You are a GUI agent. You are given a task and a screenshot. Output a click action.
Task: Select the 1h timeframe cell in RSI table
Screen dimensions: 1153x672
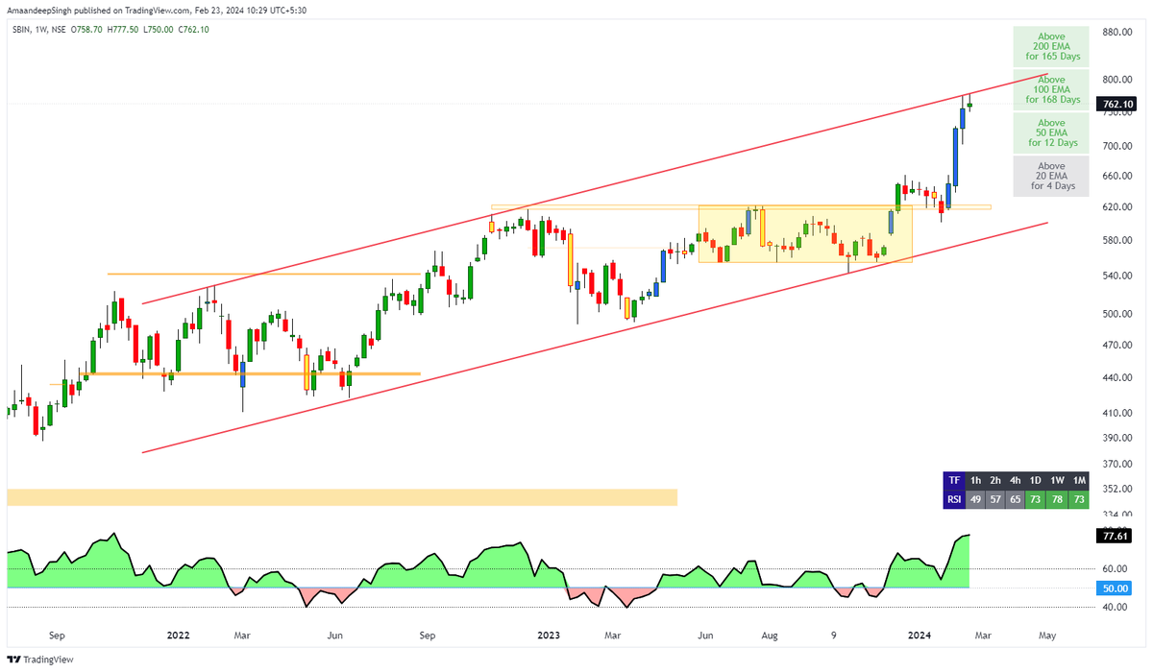[x=976, y=480]
